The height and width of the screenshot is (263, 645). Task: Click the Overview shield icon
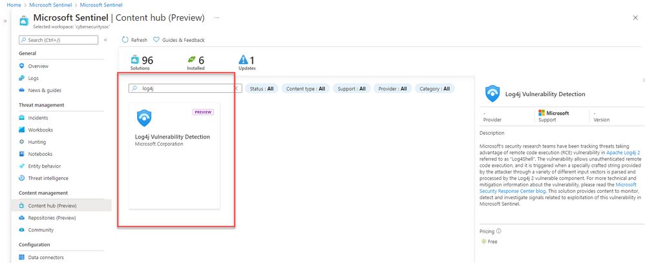tap(22, 66)
